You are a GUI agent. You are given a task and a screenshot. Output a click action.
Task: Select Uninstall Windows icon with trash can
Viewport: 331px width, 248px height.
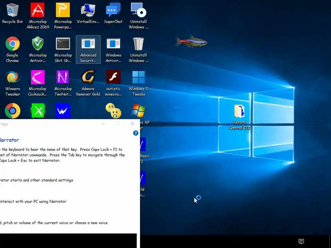tap(138, 49)
